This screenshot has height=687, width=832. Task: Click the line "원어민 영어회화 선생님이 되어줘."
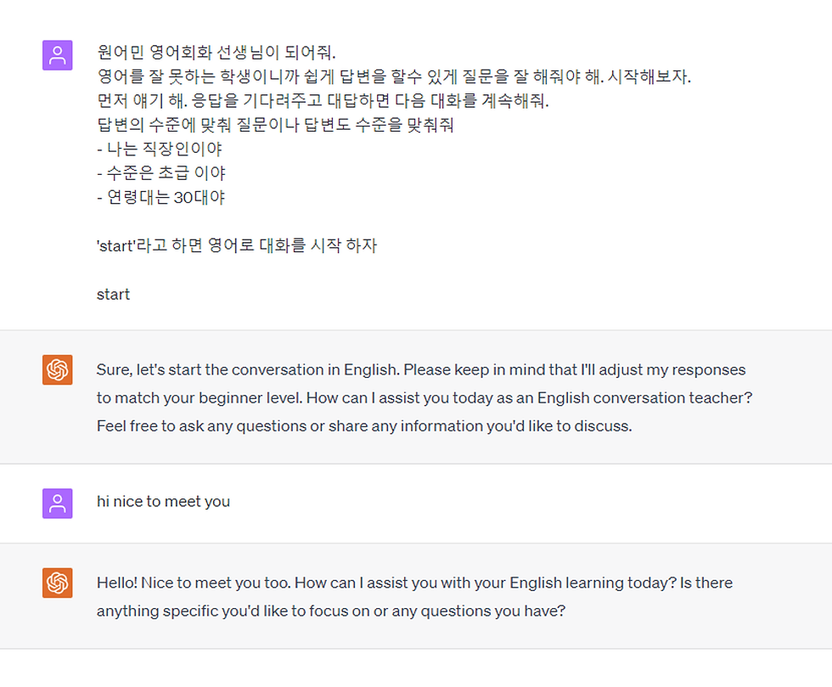pyautogui.click(x=216, y=53)
